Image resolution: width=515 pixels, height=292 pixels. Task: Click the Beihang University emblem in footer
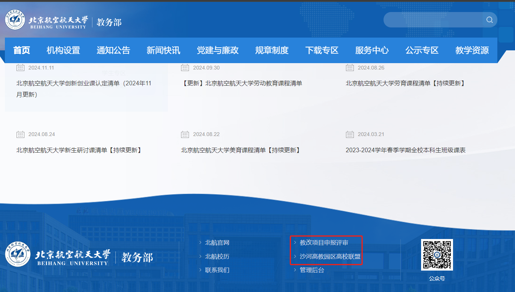[x=18, y=254]
